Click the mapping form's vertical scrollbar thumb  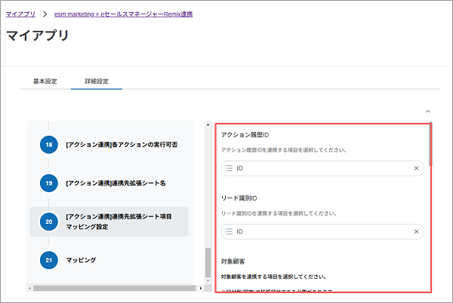(x=430, y=143)
